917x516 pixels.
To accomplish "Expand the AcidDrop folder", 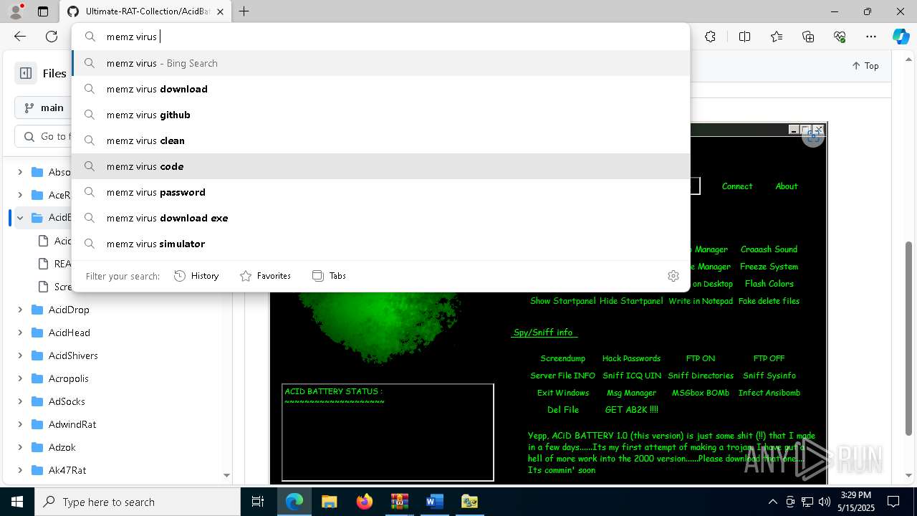I will 20,310.
